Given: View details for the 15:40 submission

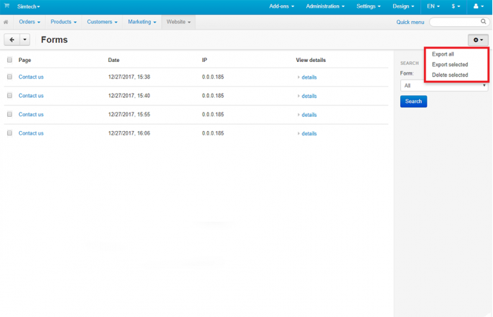Looking at the screenshot, I should pos(309,97).
